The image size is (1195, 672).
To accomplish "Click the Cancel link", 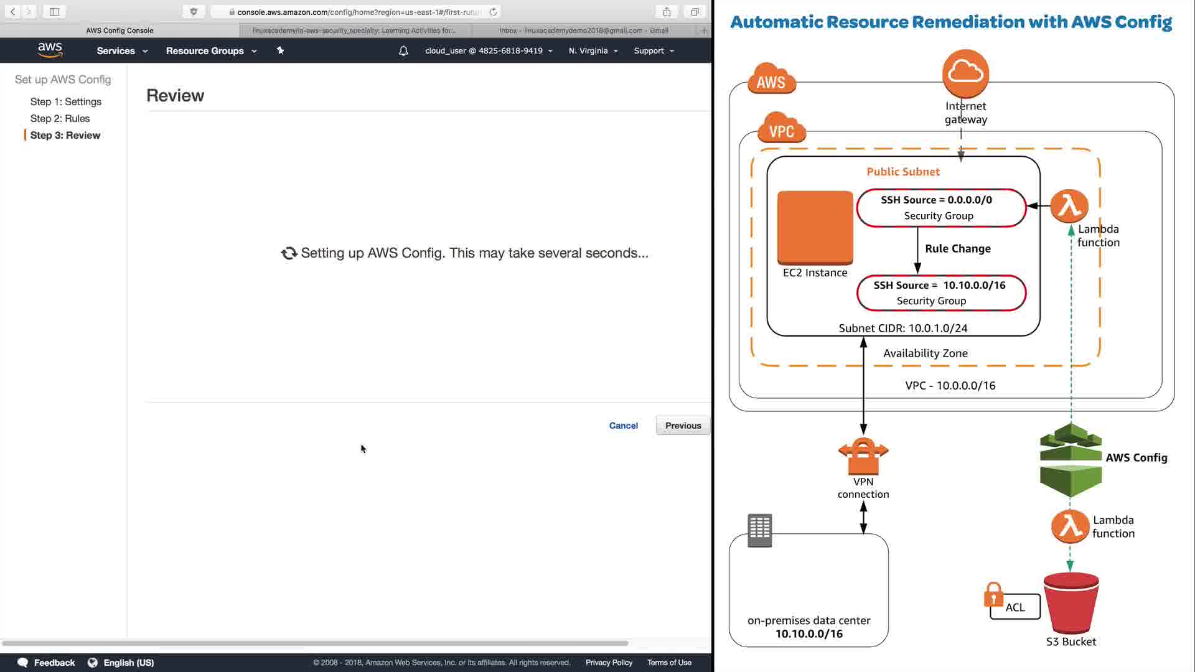I will [623, 426].
